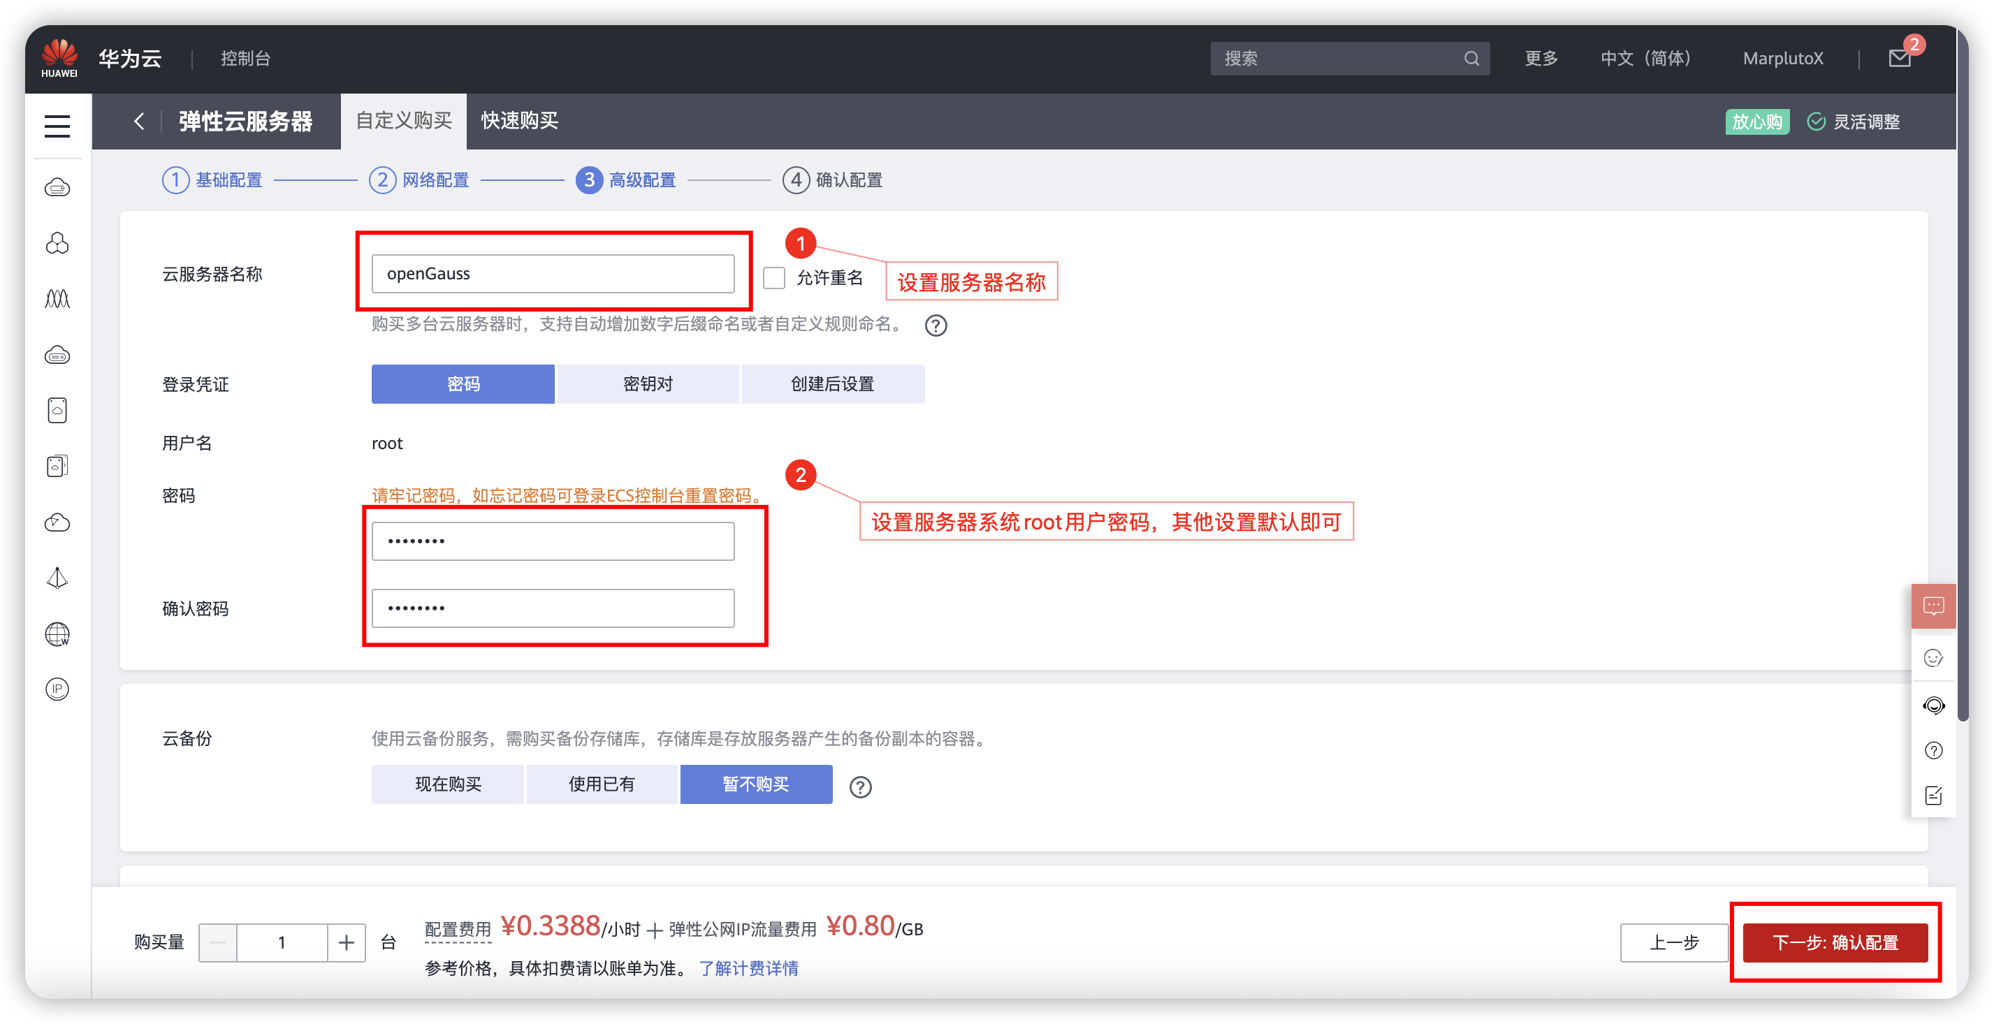Image resolution: width=1994 pixels, height=1024 pixels.
Task: Select 密钥对 login credential option
Action: click(x=647, y=384)
